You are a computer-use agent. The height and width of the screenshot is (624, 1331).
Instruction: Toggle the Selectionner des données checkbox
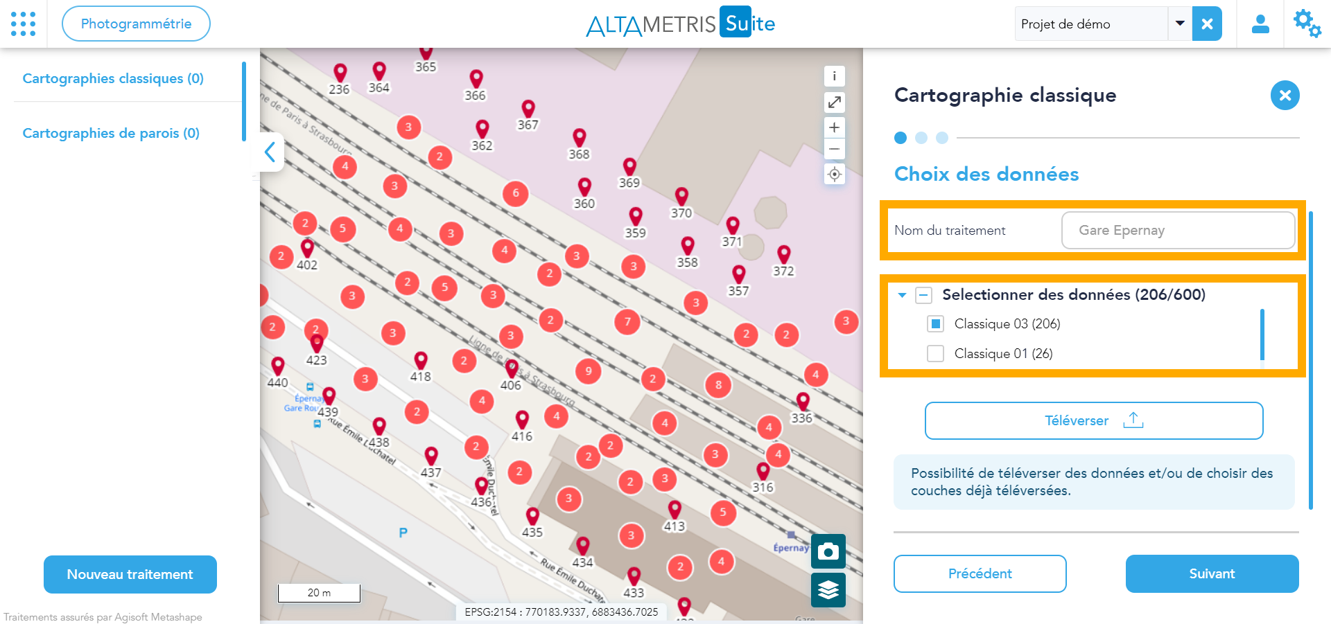pos(923,296)
